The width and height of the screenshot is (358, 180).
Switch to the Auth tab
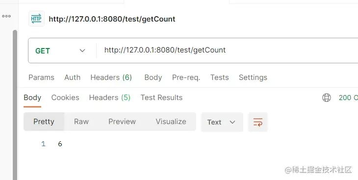[x=73, y=77]
